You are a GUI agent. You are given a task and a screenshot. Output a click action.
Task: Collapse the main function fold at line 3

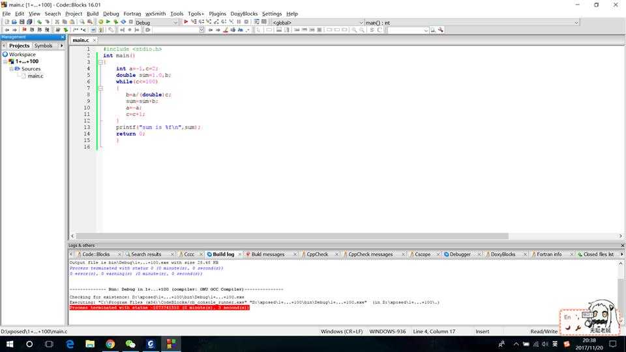pyautogui.click(x=100, y=63)
